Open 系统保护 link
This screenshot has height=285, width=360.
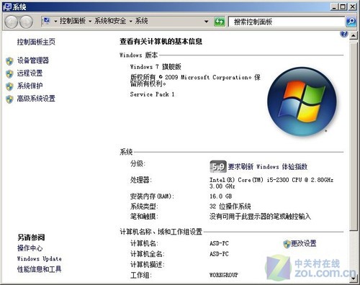[x=30, y=86]
